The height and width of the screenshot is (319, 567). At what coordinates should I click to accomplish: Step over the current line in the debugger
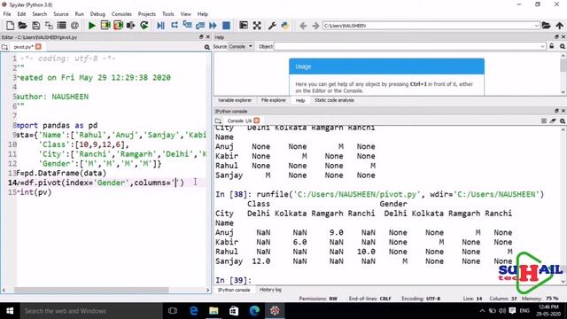(x=175, y=26)
